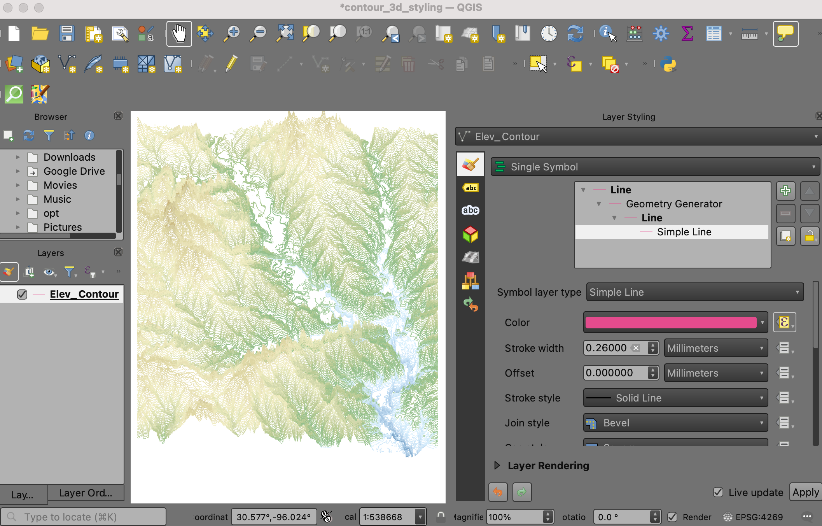Open the Join style Bevel dropdown
The width and height of the screenshot is (822, 526).
[x=675, y=423]
